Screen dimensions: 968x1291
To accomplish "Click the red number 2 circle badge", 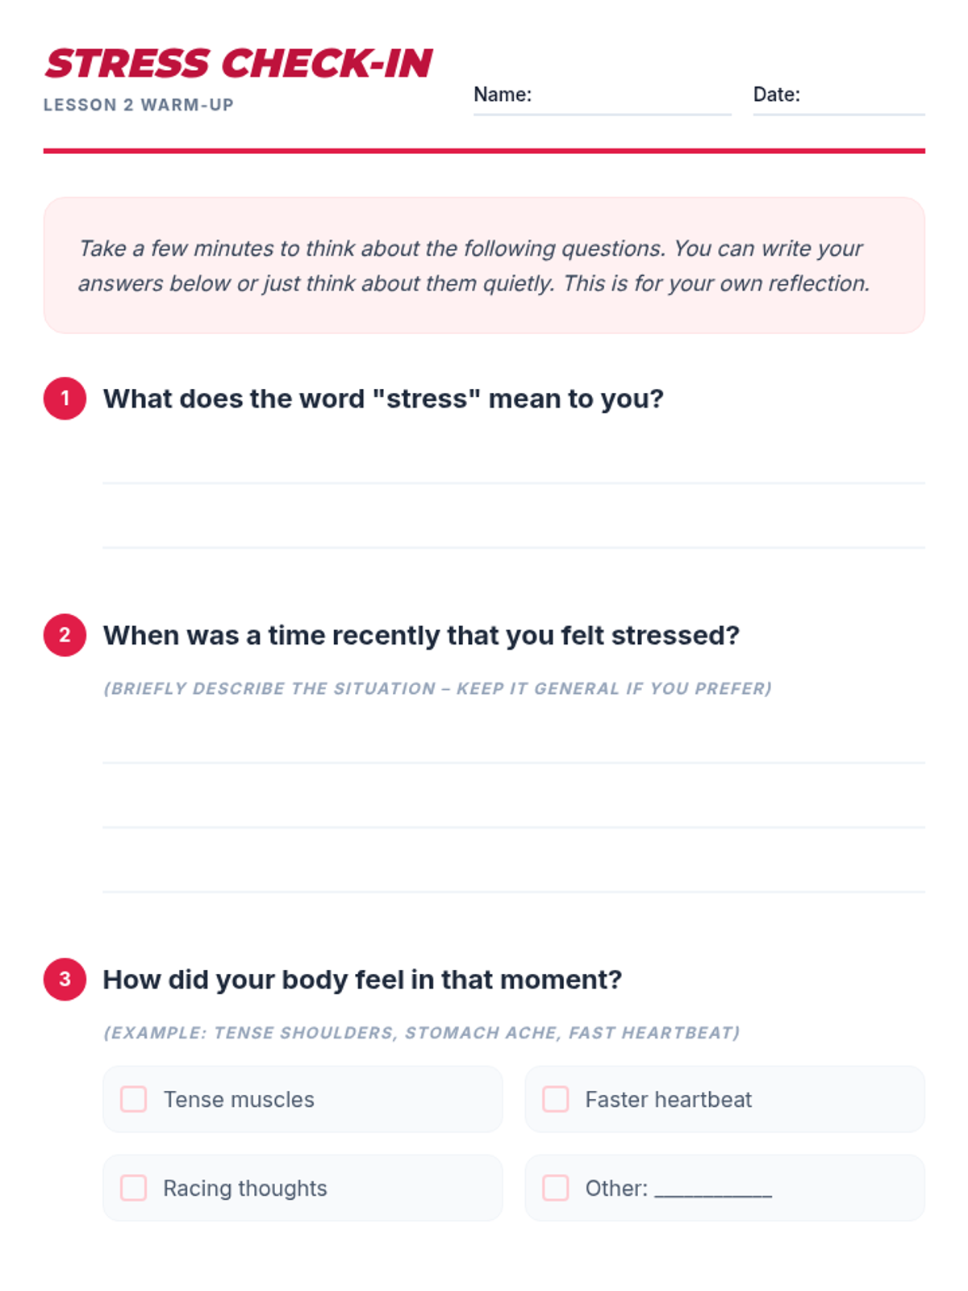I will 65,635.
